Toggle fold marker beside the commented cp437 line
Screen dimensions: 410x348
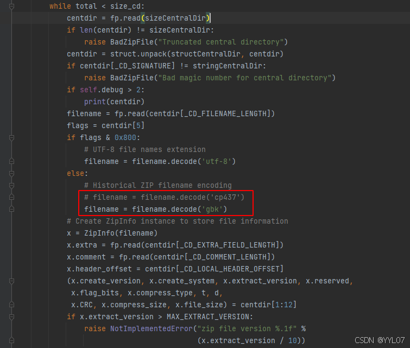pos(11,197)
